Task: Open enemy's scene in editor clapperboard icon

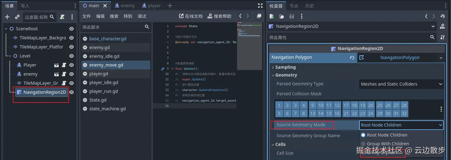Action: point(56,74)
